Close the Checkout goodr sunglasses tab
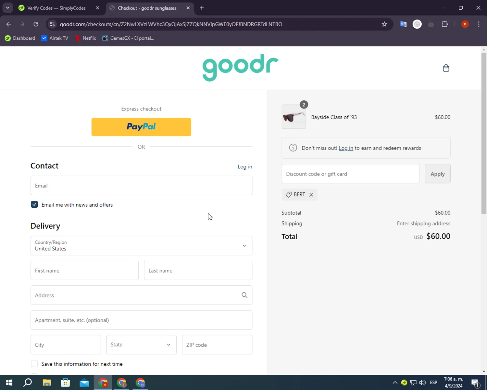This screenshot has width=487, height=390. pos(188,8)
